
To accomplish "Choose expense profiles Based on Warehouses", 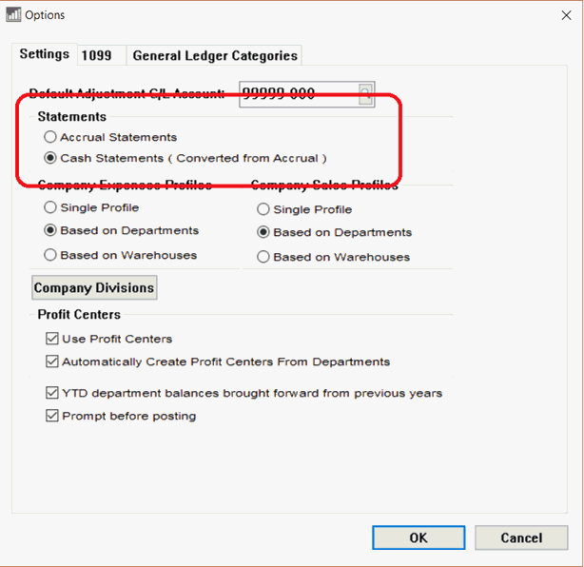I will point(50,255).
